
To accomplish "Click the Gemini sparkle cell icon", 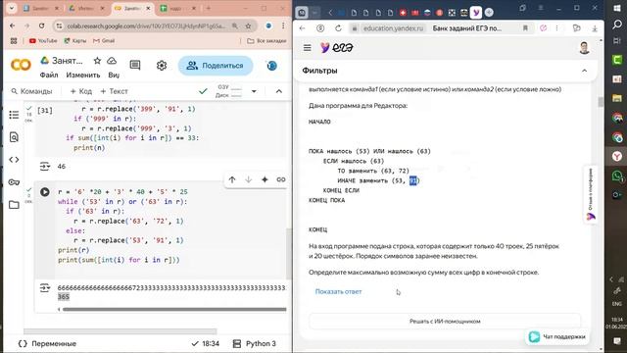I will click(265, 179).
